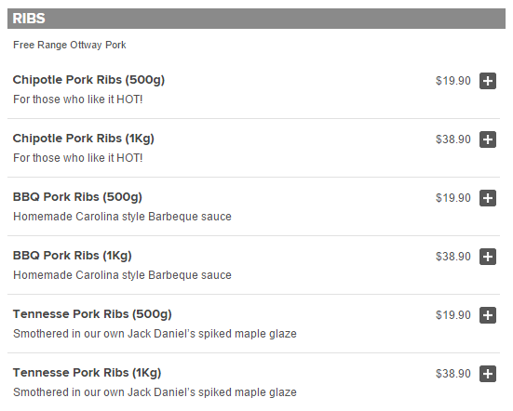Click the $38.90 price for BBQ 1Kg ribs
The width and height of the screenshot is (513, 411).
[x=453, y=257]
